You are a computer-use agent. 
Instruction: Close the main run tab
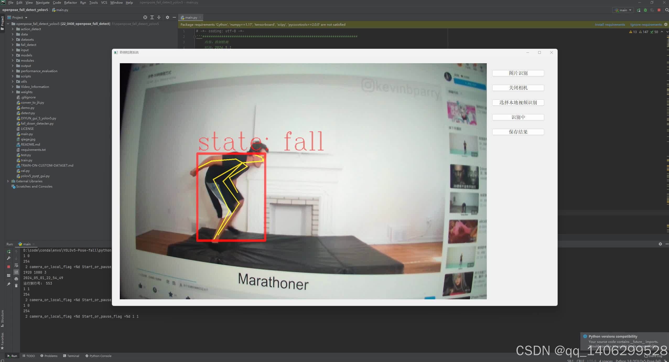click(x=34, y=244)
